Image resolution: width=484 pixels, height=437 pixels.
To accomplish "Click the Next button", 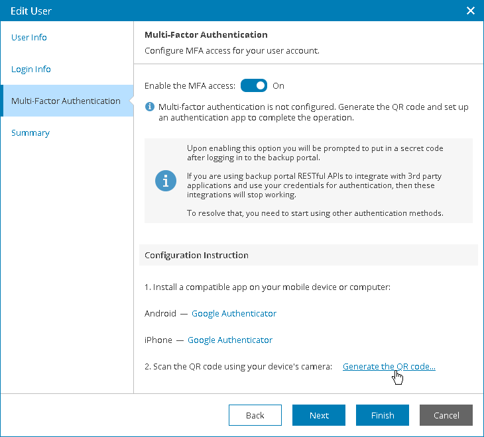I will (x=319, y=415).
